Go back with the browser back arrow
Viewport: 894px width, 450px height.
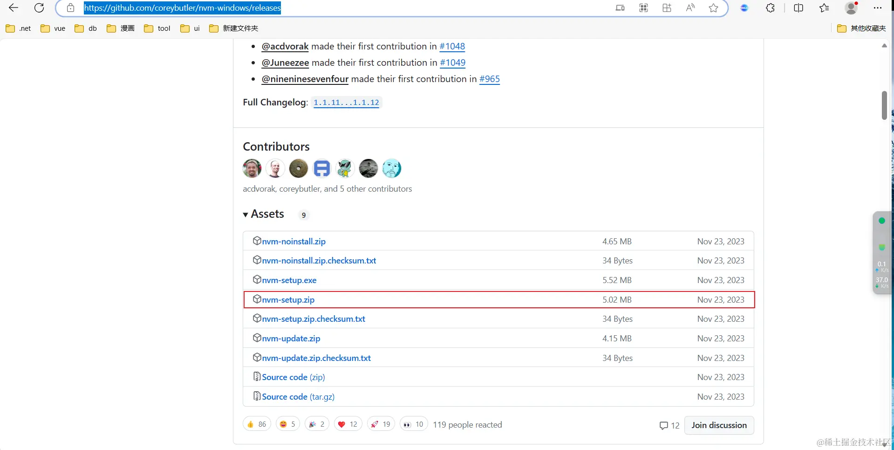click(x=14, y=8)
